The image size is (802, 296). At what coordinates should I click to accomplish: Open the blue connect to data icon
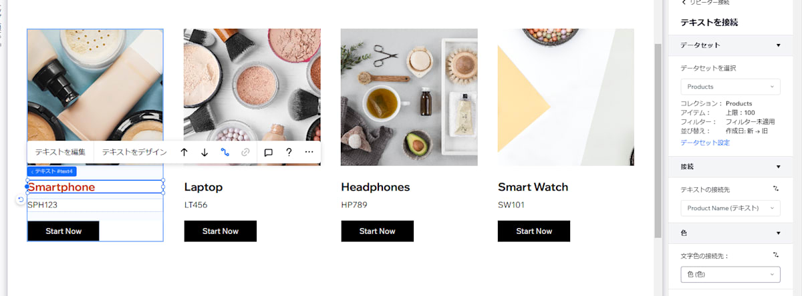point(225,152)
